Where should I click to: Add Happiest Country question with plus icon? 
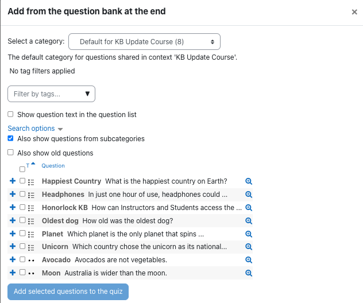click(13, 181)
